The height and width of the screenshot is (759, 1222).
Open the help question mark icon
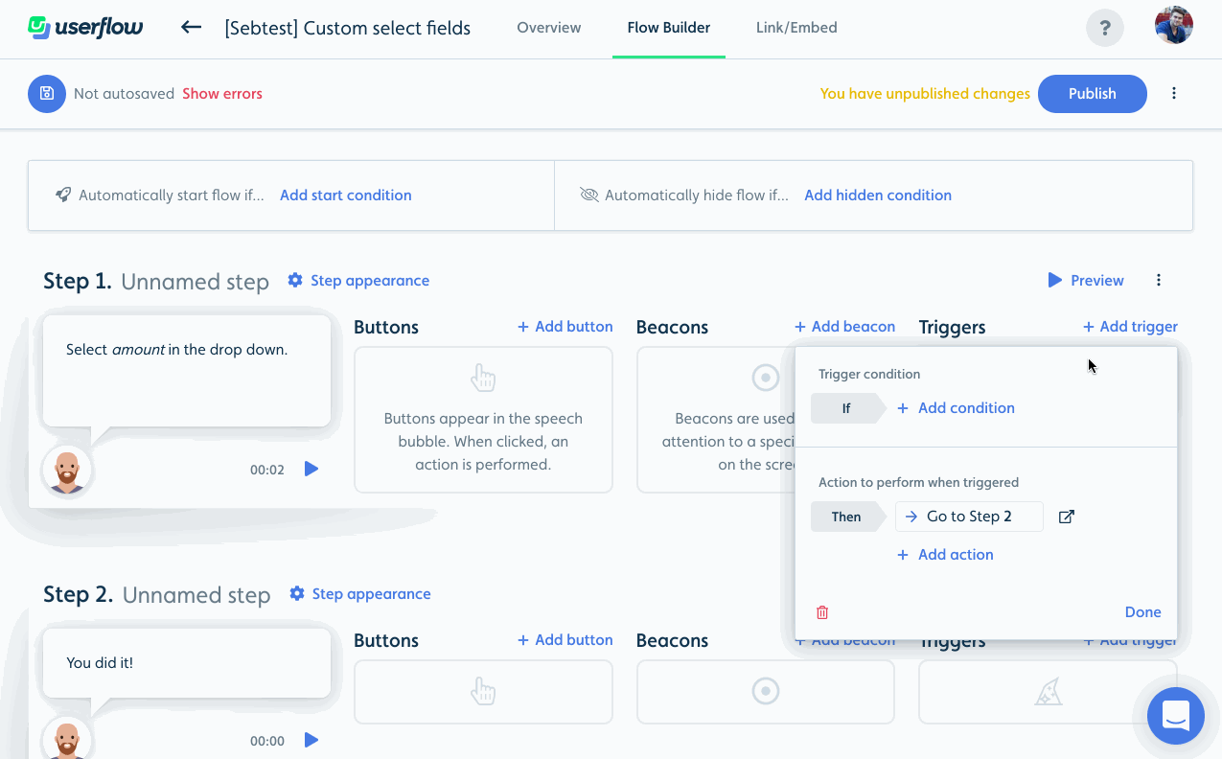(x=1105, y=28)
